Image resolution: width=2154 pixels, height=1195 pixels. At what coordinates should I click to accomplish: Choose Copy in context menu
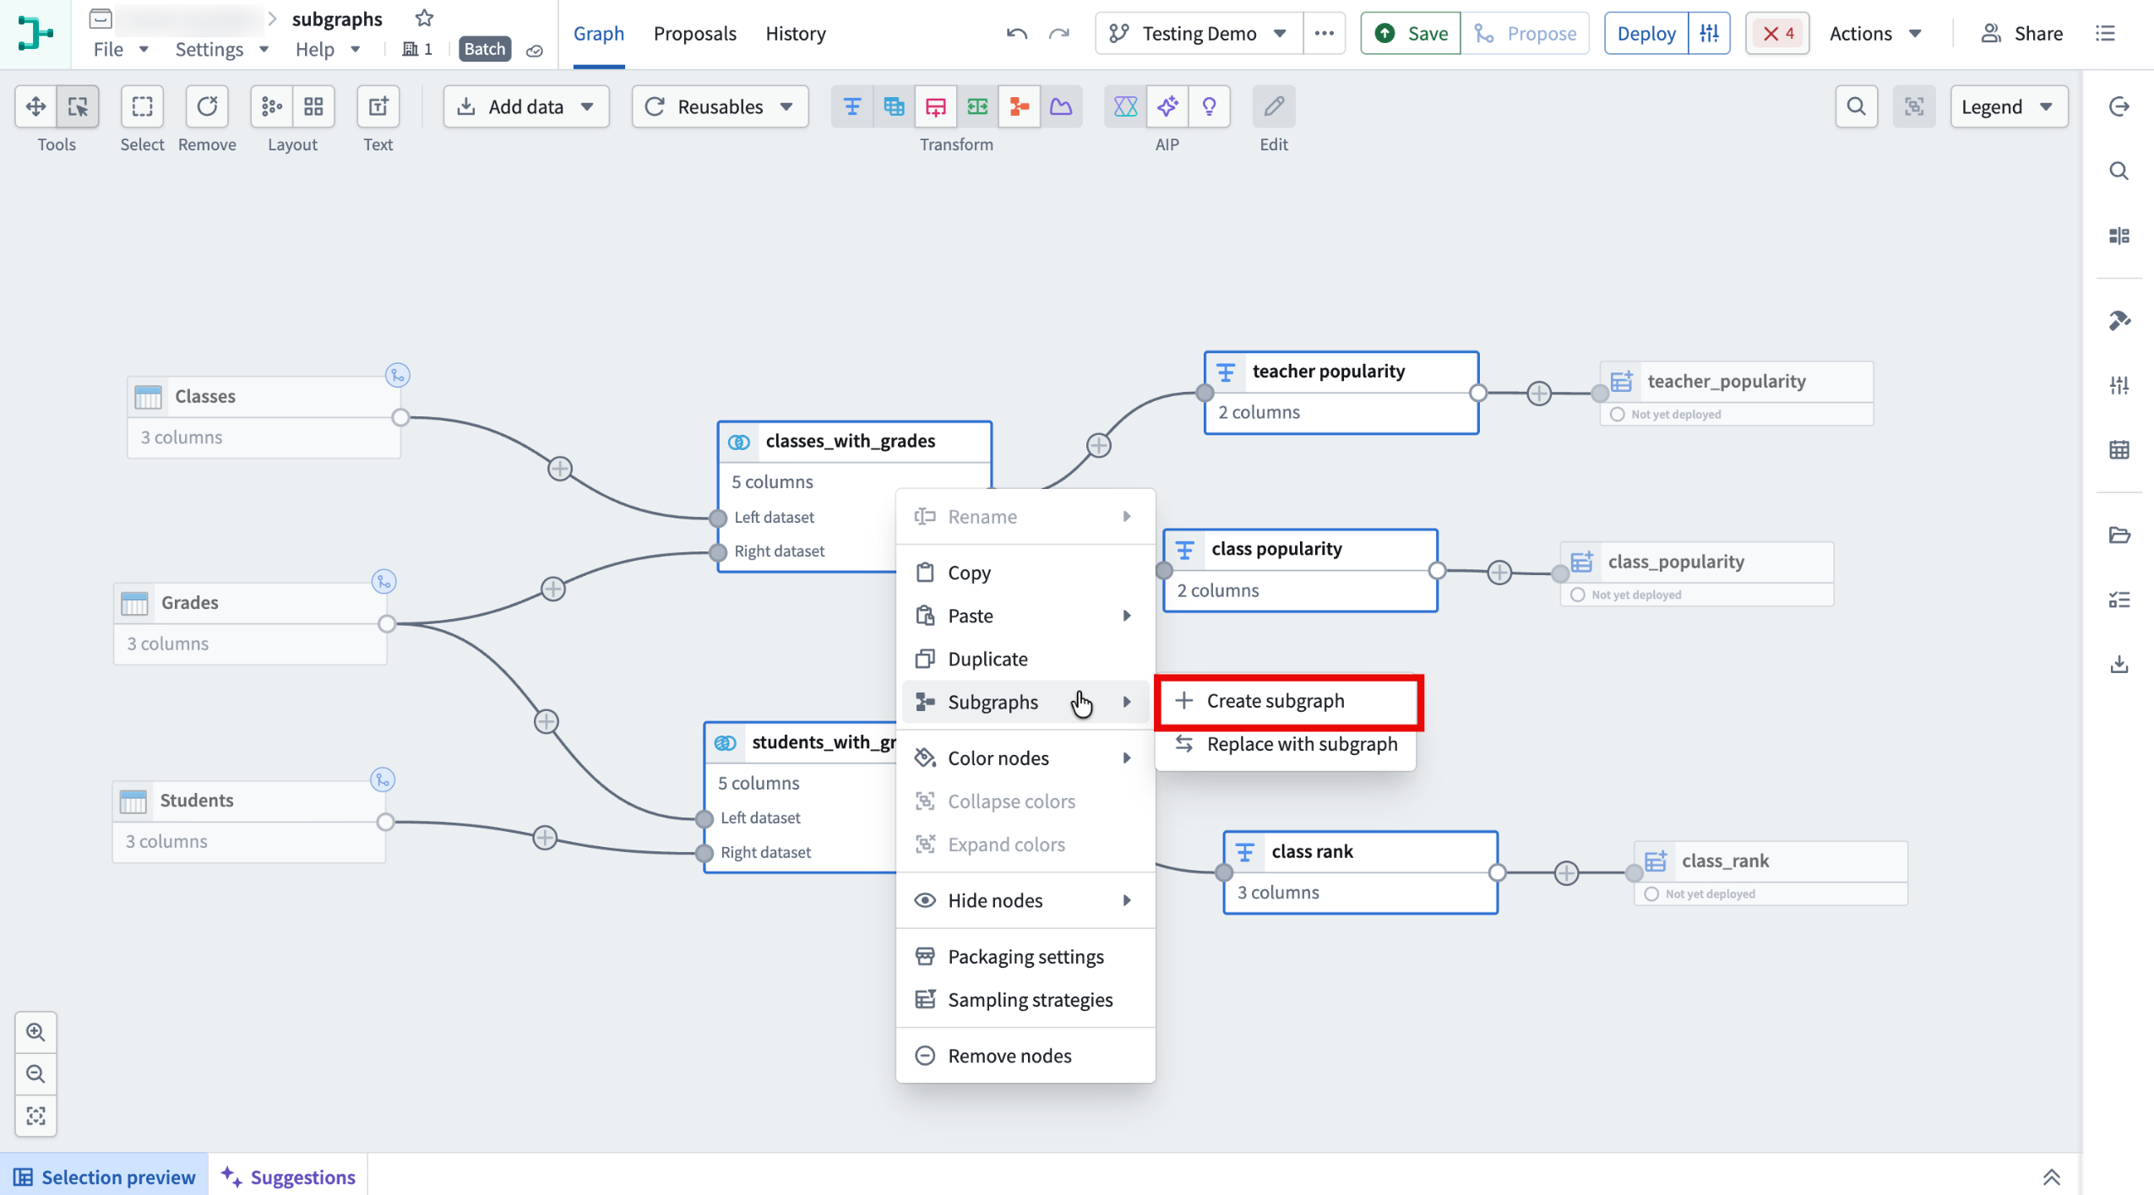(1025, 573)
